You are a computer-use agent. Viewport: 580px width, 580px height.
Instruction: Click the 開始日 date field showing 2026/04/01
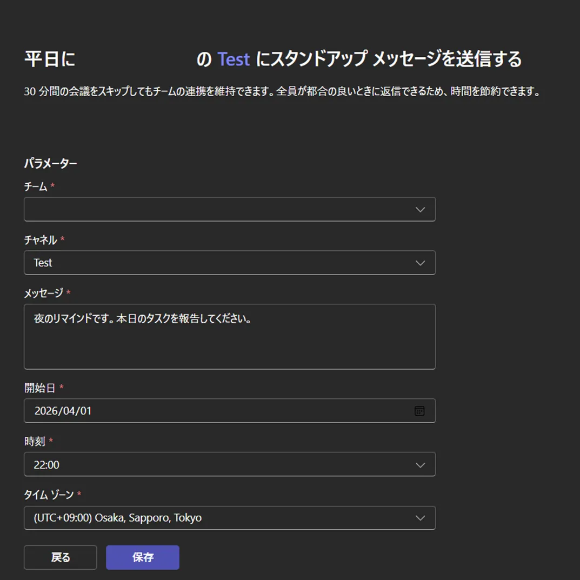216,410
